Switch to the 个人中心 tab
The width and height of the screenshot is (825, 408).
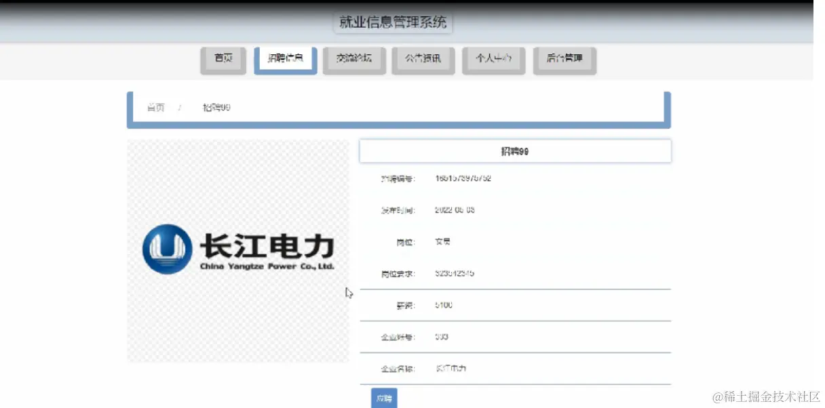tap(493, 60)
